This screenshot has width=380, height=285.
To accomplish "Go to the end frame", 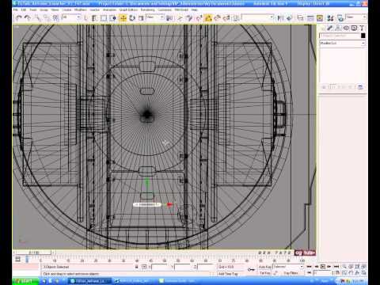I will [336, 267].
